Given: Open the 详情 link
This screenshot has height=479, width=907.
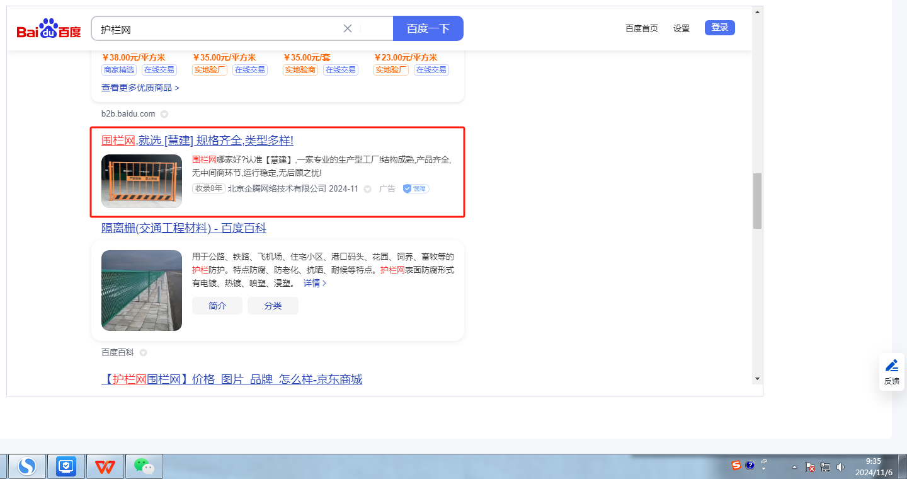Looking at the screenshot, I should (315, 283).
